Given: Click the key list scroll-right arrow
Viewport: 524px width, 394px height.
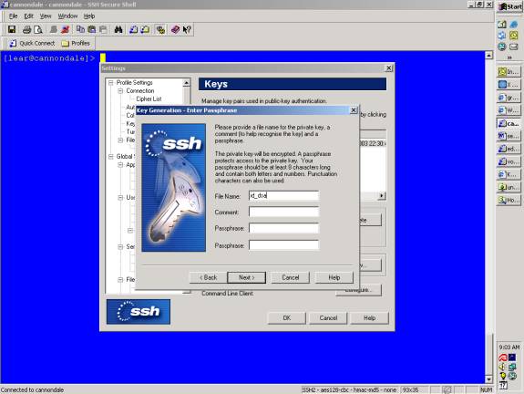Looking at the screenshot, I should pos(382,196).
